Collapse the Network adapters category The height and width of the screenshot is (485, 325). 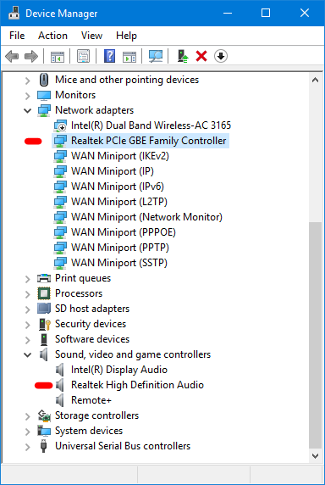click(27, 111)
